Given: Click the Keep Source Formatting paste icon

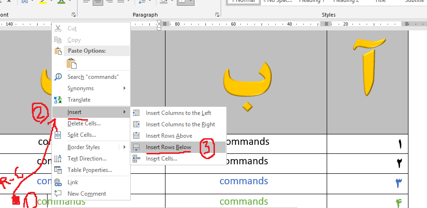Looking at the screenshot, I should [x=72, y=63].
